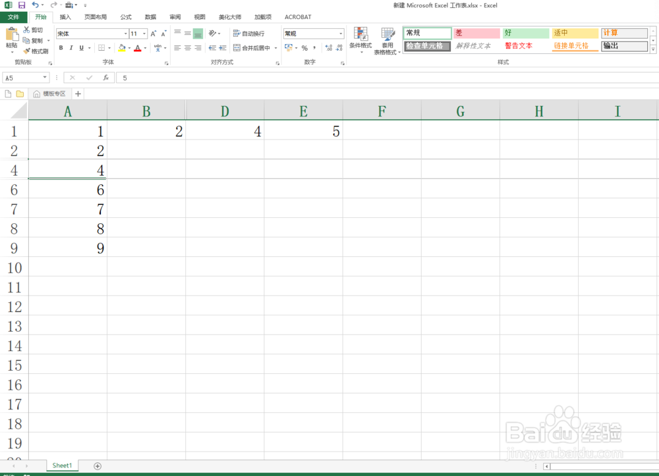Viewport: 659px width, 476px height.
Task: Click the phonetic guide (wén) icon
Action: 158,48
